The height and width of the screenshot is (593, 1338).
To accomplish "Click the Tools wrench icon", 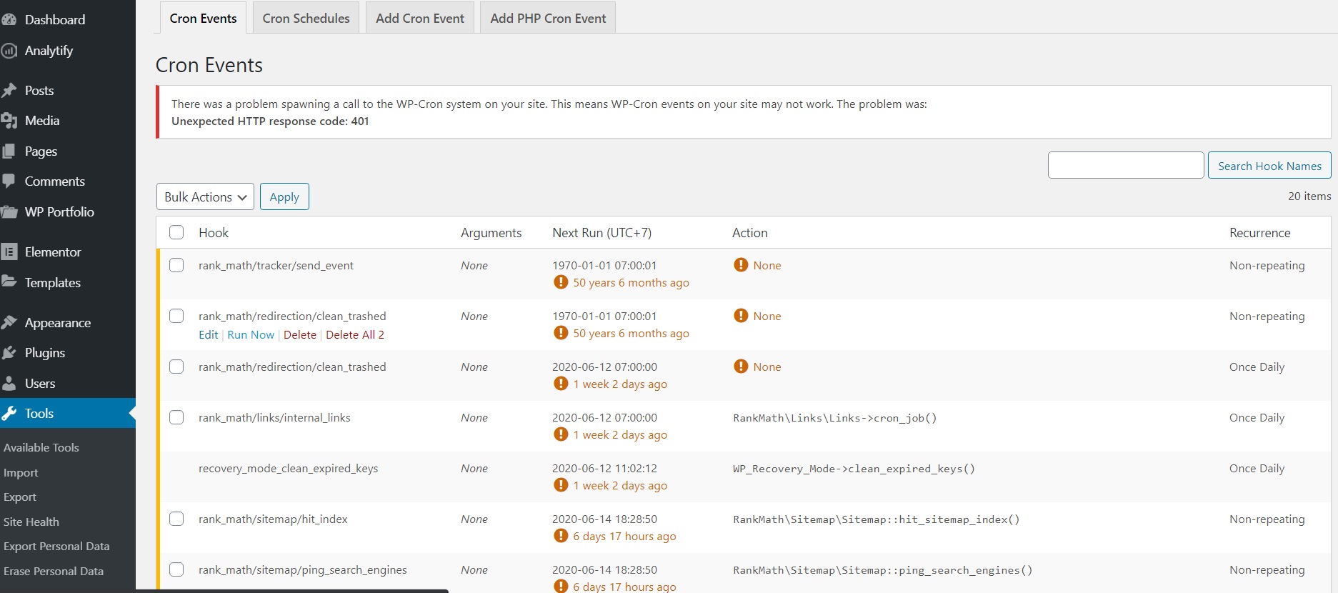I will click(x=9, y=414).
